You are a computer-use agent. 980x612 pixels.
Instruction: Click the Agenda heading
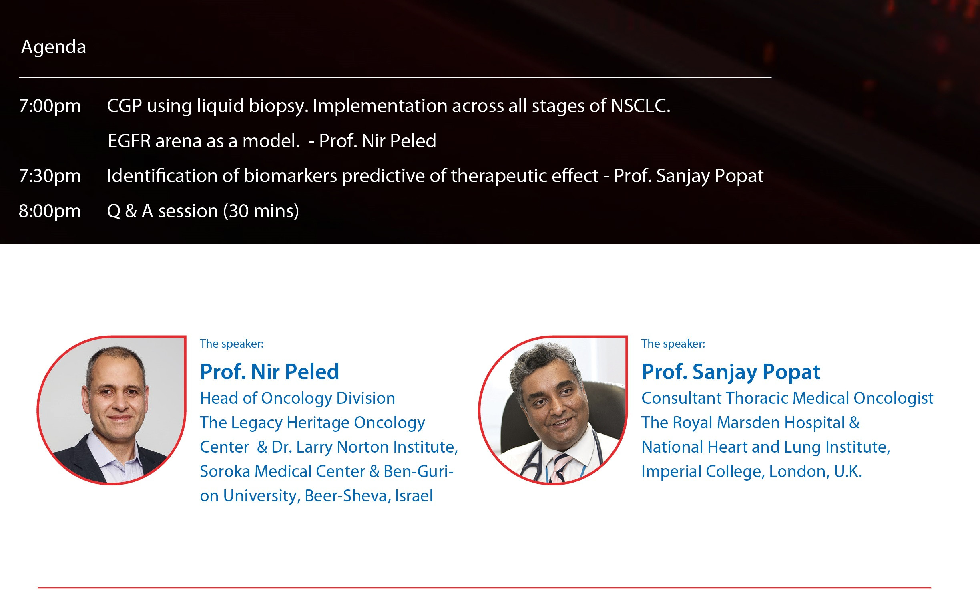click(53, 47)
